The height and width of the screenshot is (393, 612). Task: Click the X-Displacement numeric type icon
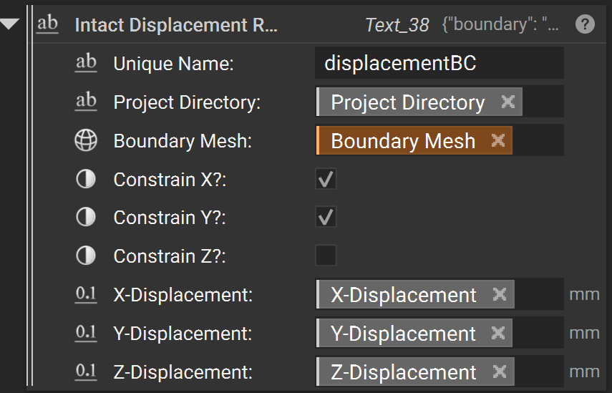(86, 295)
